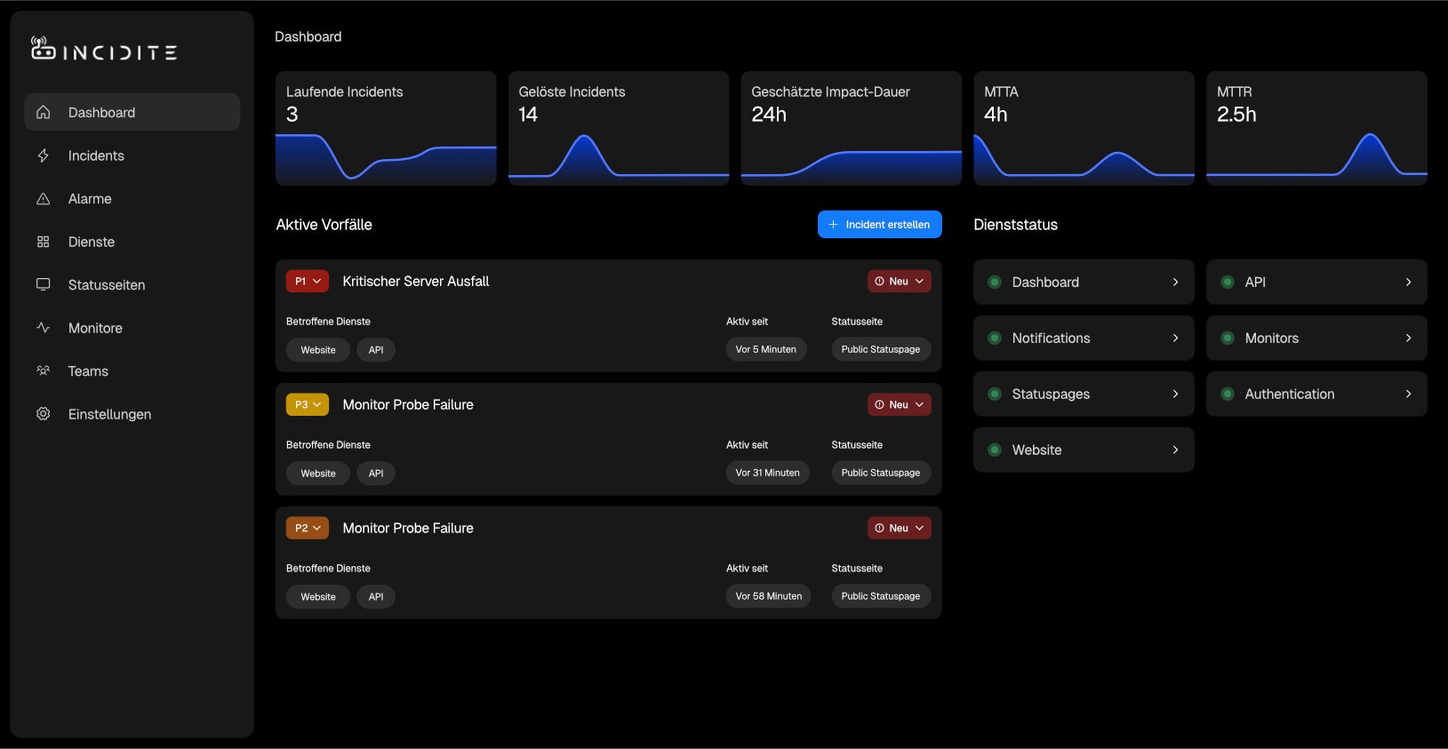The width and height of the screenshot is (1448, 749).
Task: Expand the Monitors service chevron
Action: tap(1408, 338)
